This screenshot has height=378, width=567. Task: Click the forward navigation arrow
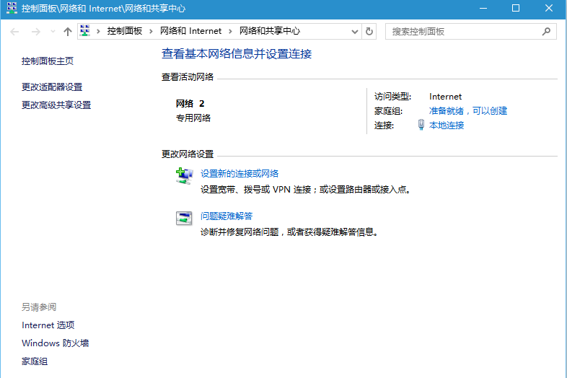35,32
